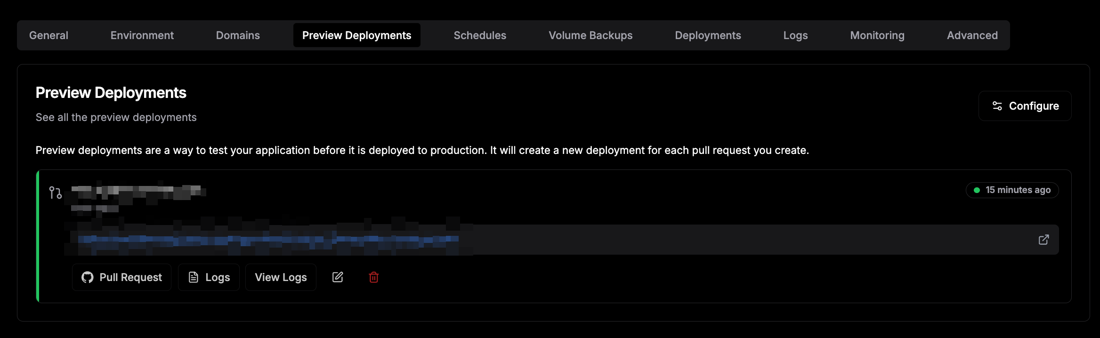Go to the Domains tab
The height and width of the screenshot is (338, 1100).
238,35
